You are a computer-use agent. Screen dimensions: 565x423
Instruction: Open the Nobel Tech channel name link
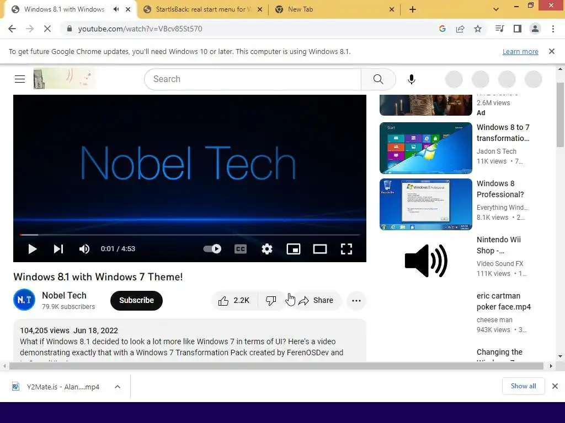click(64, 295)
